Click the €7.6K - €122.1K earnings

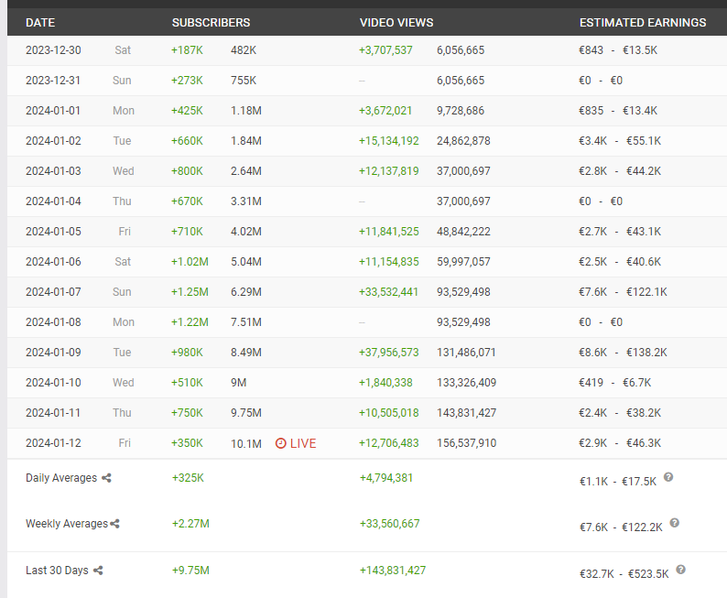623,291
